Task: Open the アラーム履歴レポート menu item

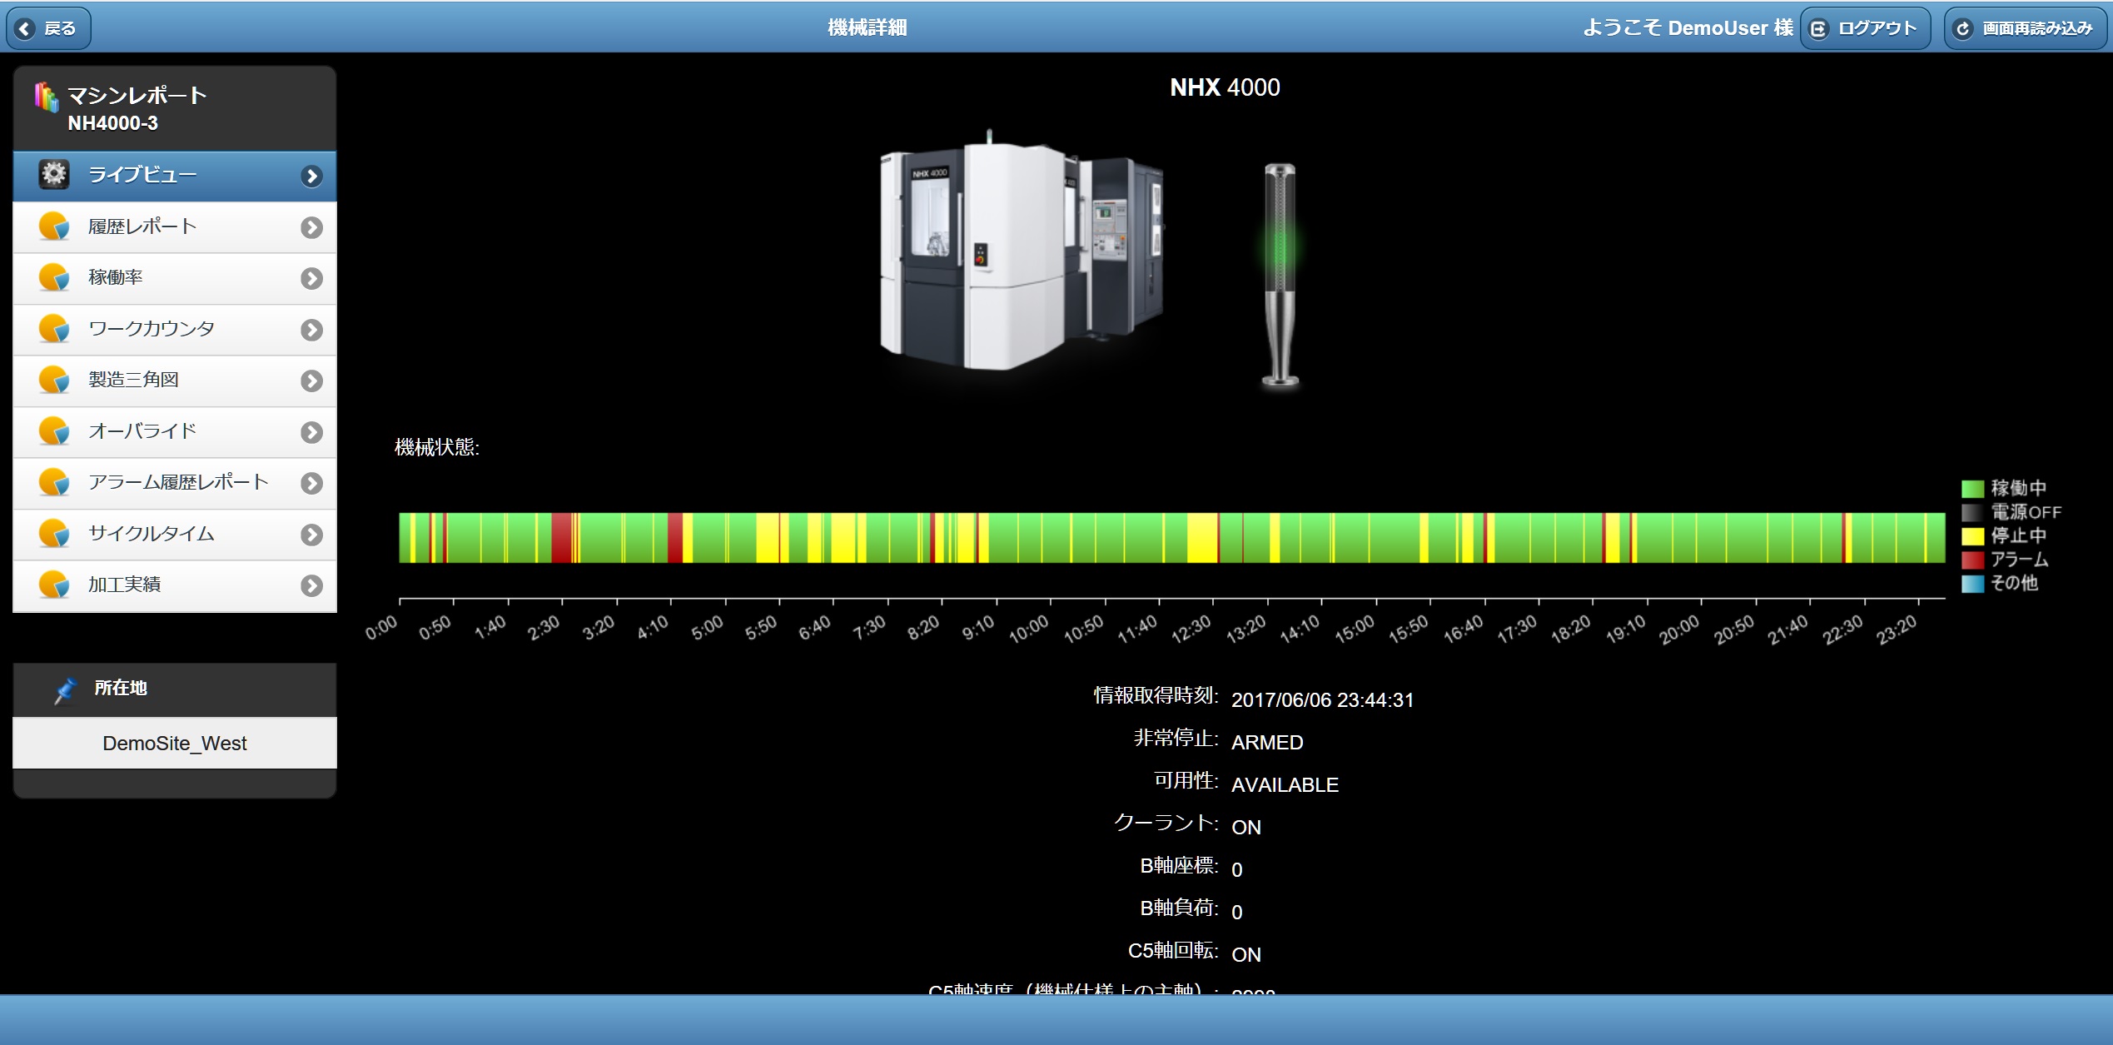Action: click(175, 483)
